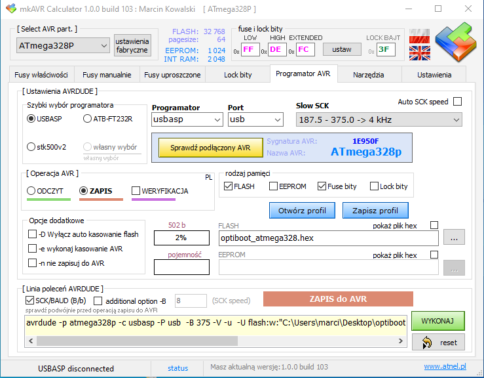Click the EXTENDED fuse FC field
This screenshot has width=484, height=378.
305,49
